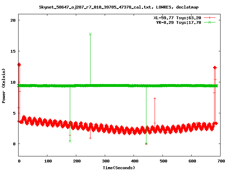
Task: Click the green legend line sample marker
Action: click(x=209, y=22)
